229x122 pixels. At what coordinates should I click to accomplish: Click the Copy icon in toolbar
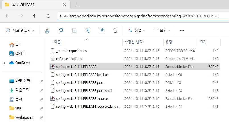click(x=61, y=30)
